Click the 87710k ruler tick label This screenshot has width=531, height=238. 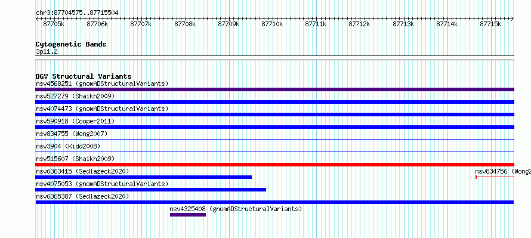tap(272, 24)
